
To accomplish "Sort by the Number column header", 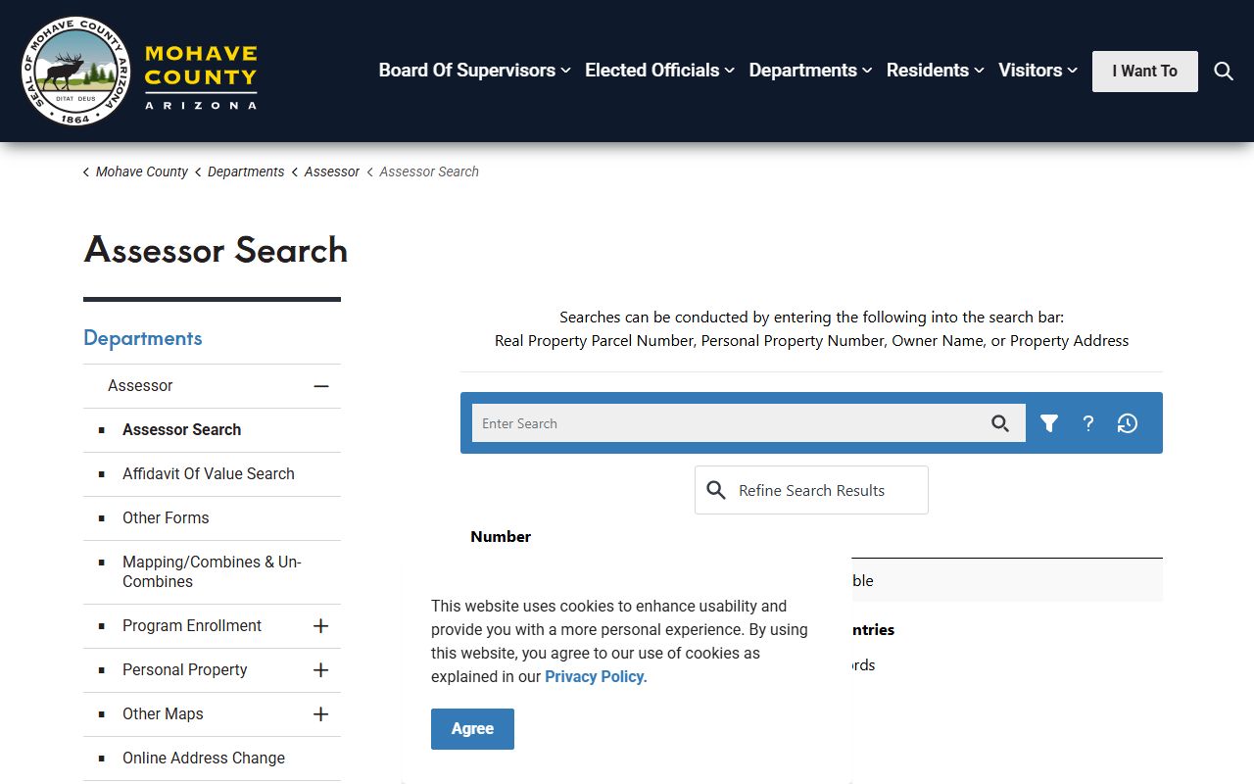I will click(501, 536).
